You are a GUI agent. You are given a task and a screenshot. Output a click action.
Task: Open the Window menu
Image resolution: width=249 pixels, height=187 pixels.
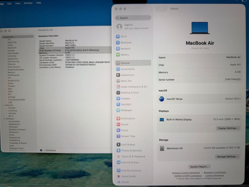pyautogui.click(x=28, y=3)
